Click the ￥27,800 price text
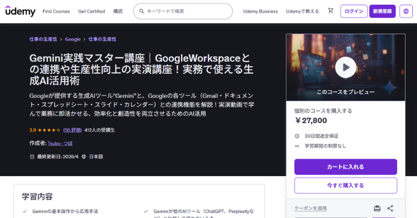 (x=311, y=121)
